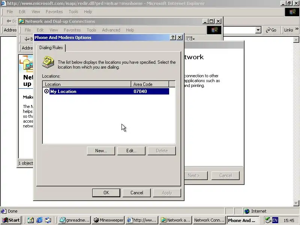Screen dimensions: 300x225
Task: Click the telephone icon in dialog
Action: (48, 62)
